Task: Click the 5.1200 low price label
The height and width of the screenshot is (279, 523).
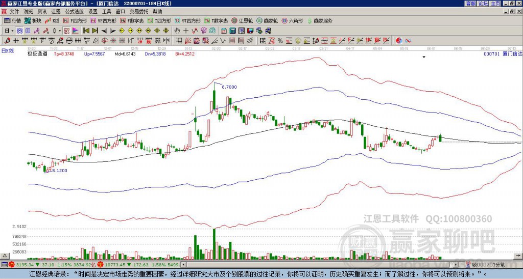Action: pyautogui.click(x=59, y=171)
